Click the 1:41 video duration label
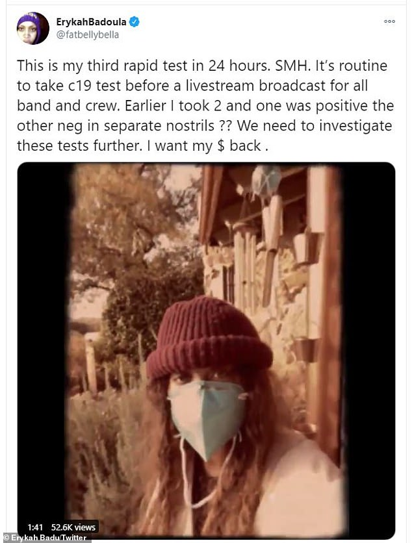Image resolution: width=412 pixels, height=543 pixels. (35, 527)
